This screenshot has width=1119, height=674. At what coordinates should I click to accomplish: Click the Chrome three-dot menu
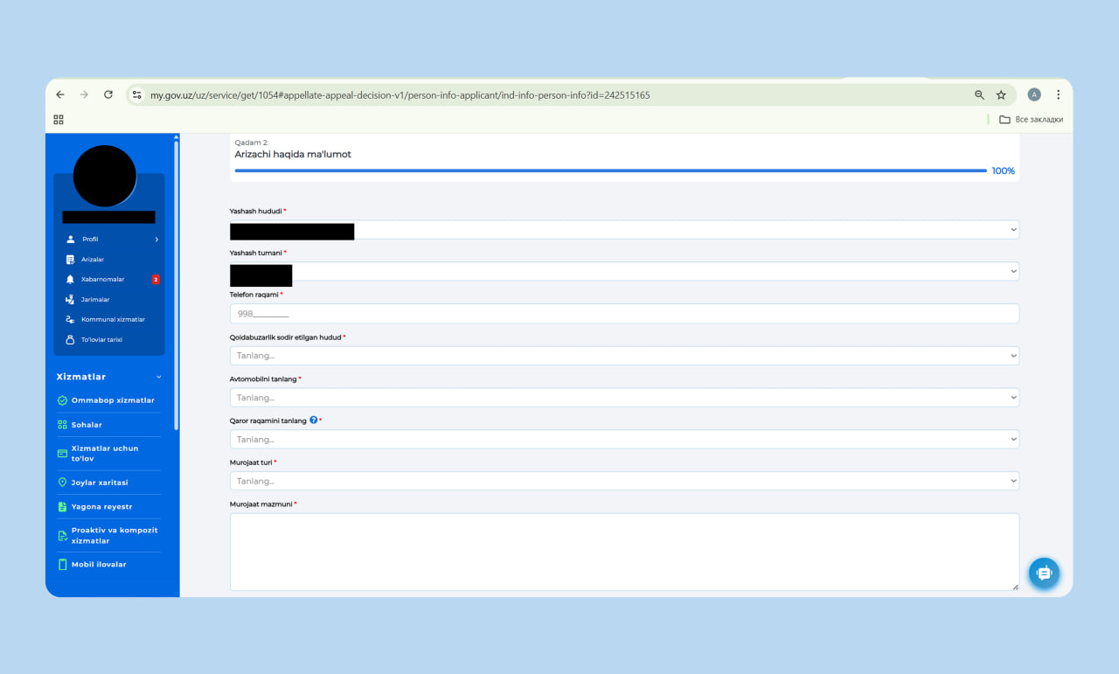pos(1058,95)
